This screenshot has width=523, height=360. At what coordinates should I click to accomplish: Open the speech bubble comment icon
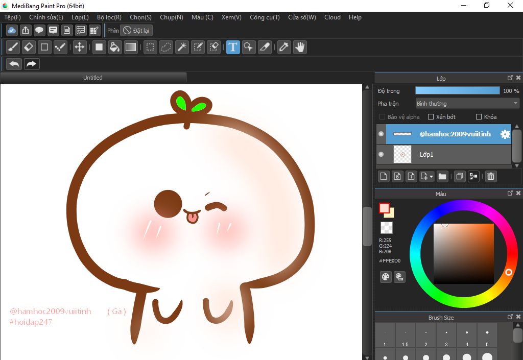(39, 30)
